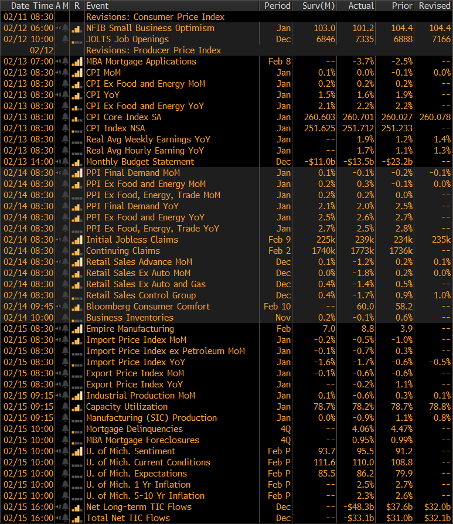Click the alert bell for CPI MoM
Screen dimensions: 453x524
(x=64, y=73)
